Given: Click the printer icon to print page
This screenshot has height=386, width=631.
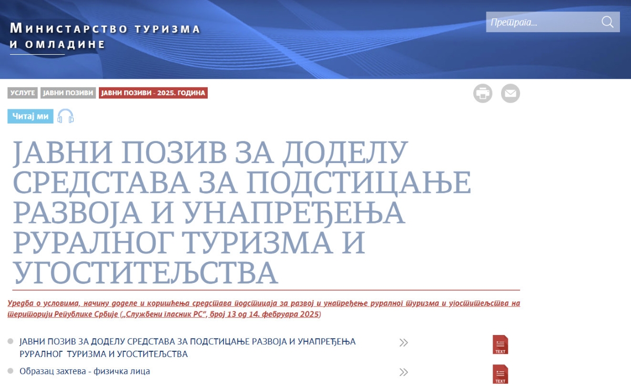Looking at the screenshot, I should point(482,94).
